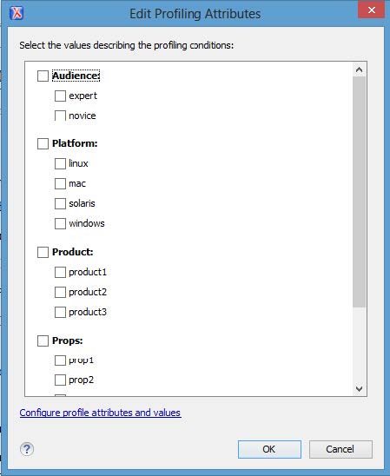Toggle the mac checkbox
390x476 pixels.
[x=60, y=183]
